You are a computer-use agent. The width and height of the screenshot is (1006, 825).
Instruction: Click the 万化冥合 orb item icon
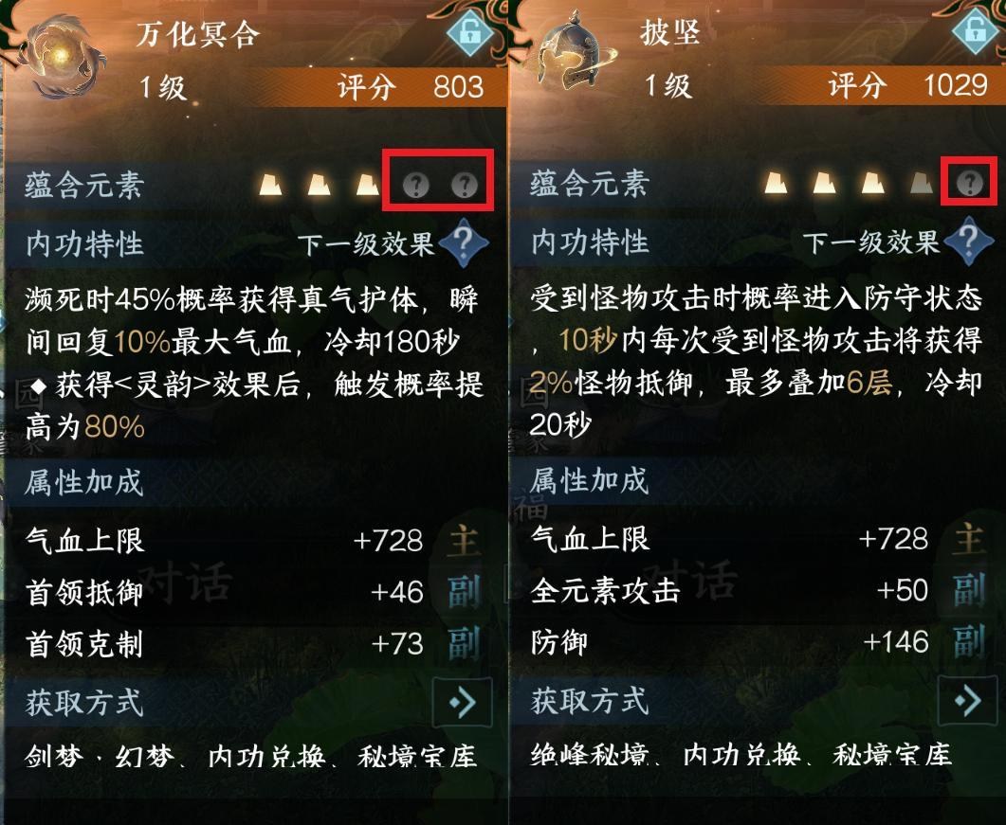click(x=61, y=57)
